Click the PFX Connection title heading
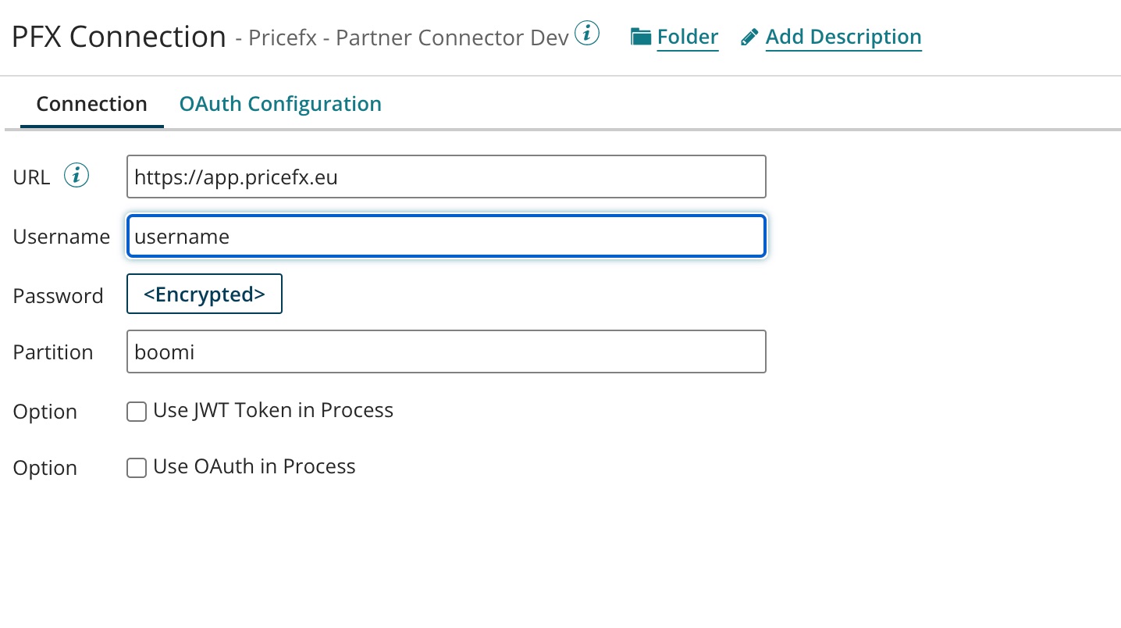 [x=119, y=37]
